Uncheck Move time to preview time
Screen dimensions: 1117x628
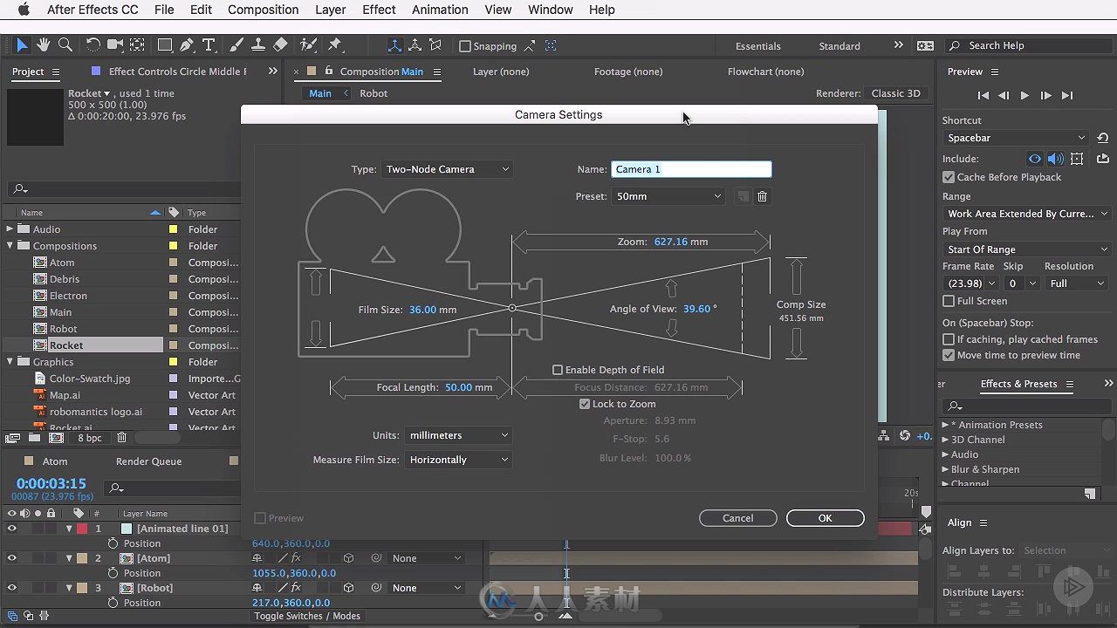tap(949, 355)
